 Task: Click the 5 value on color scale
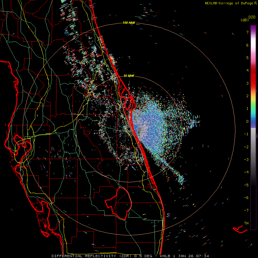[x=247, y=58]
